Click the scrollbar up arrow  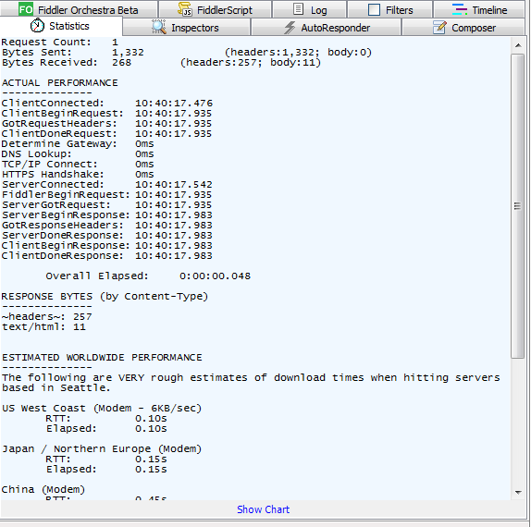pos(518,45)
